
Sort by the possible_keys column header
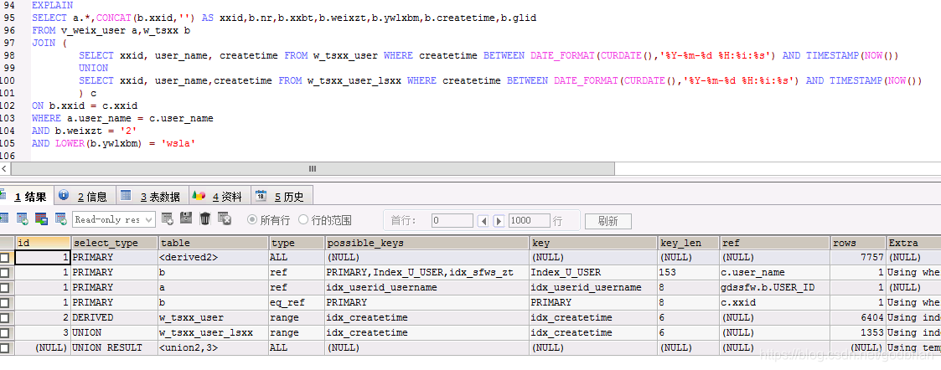click(x=427, y=243)
